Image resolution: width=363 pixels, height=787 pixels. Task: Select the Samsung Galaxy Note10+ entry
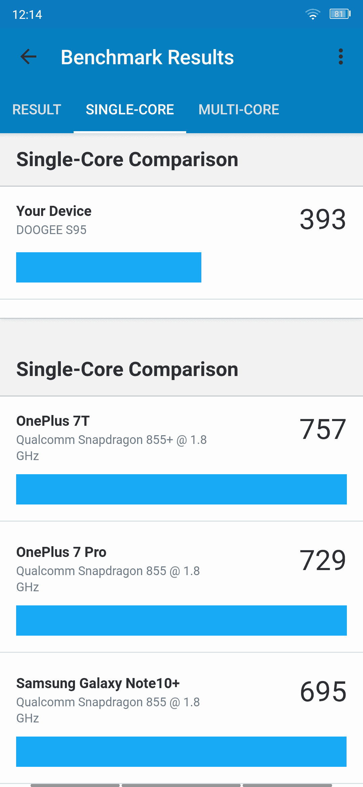coord(182,718)
